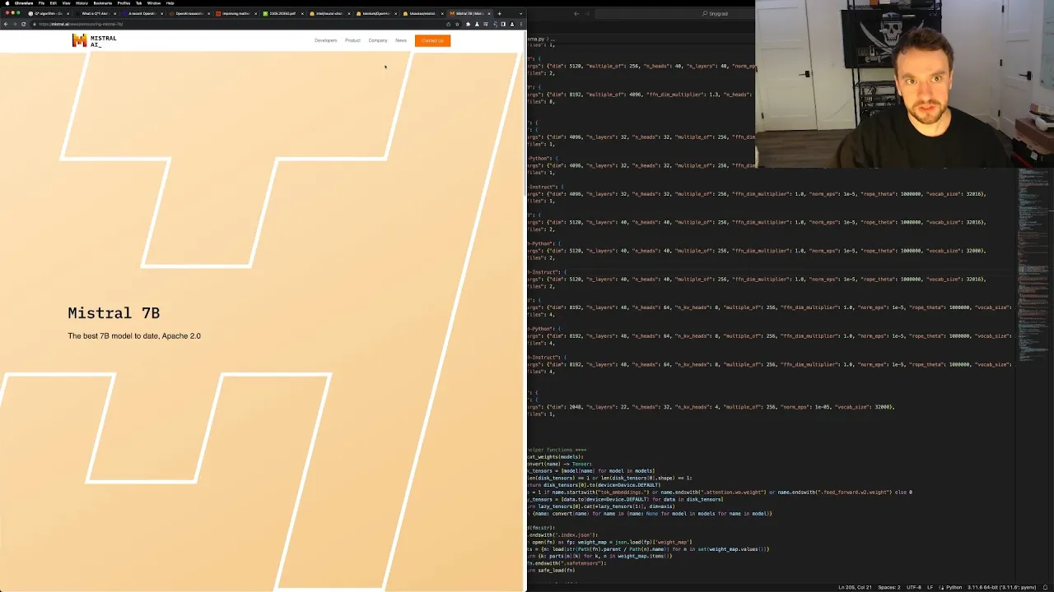This screenshot has height=592, width=1054.
Task: Click the VS Code back navigation arrow
Action: 576,13
